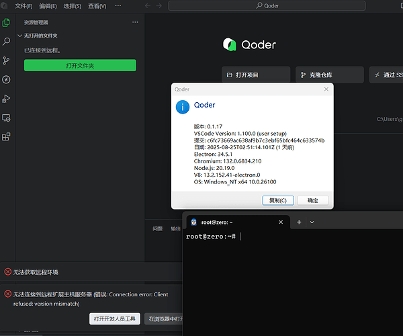Click 克隆仓库 on welcome page
The image size is (403, 336).
pyautogui.click(x=330, y=75)
